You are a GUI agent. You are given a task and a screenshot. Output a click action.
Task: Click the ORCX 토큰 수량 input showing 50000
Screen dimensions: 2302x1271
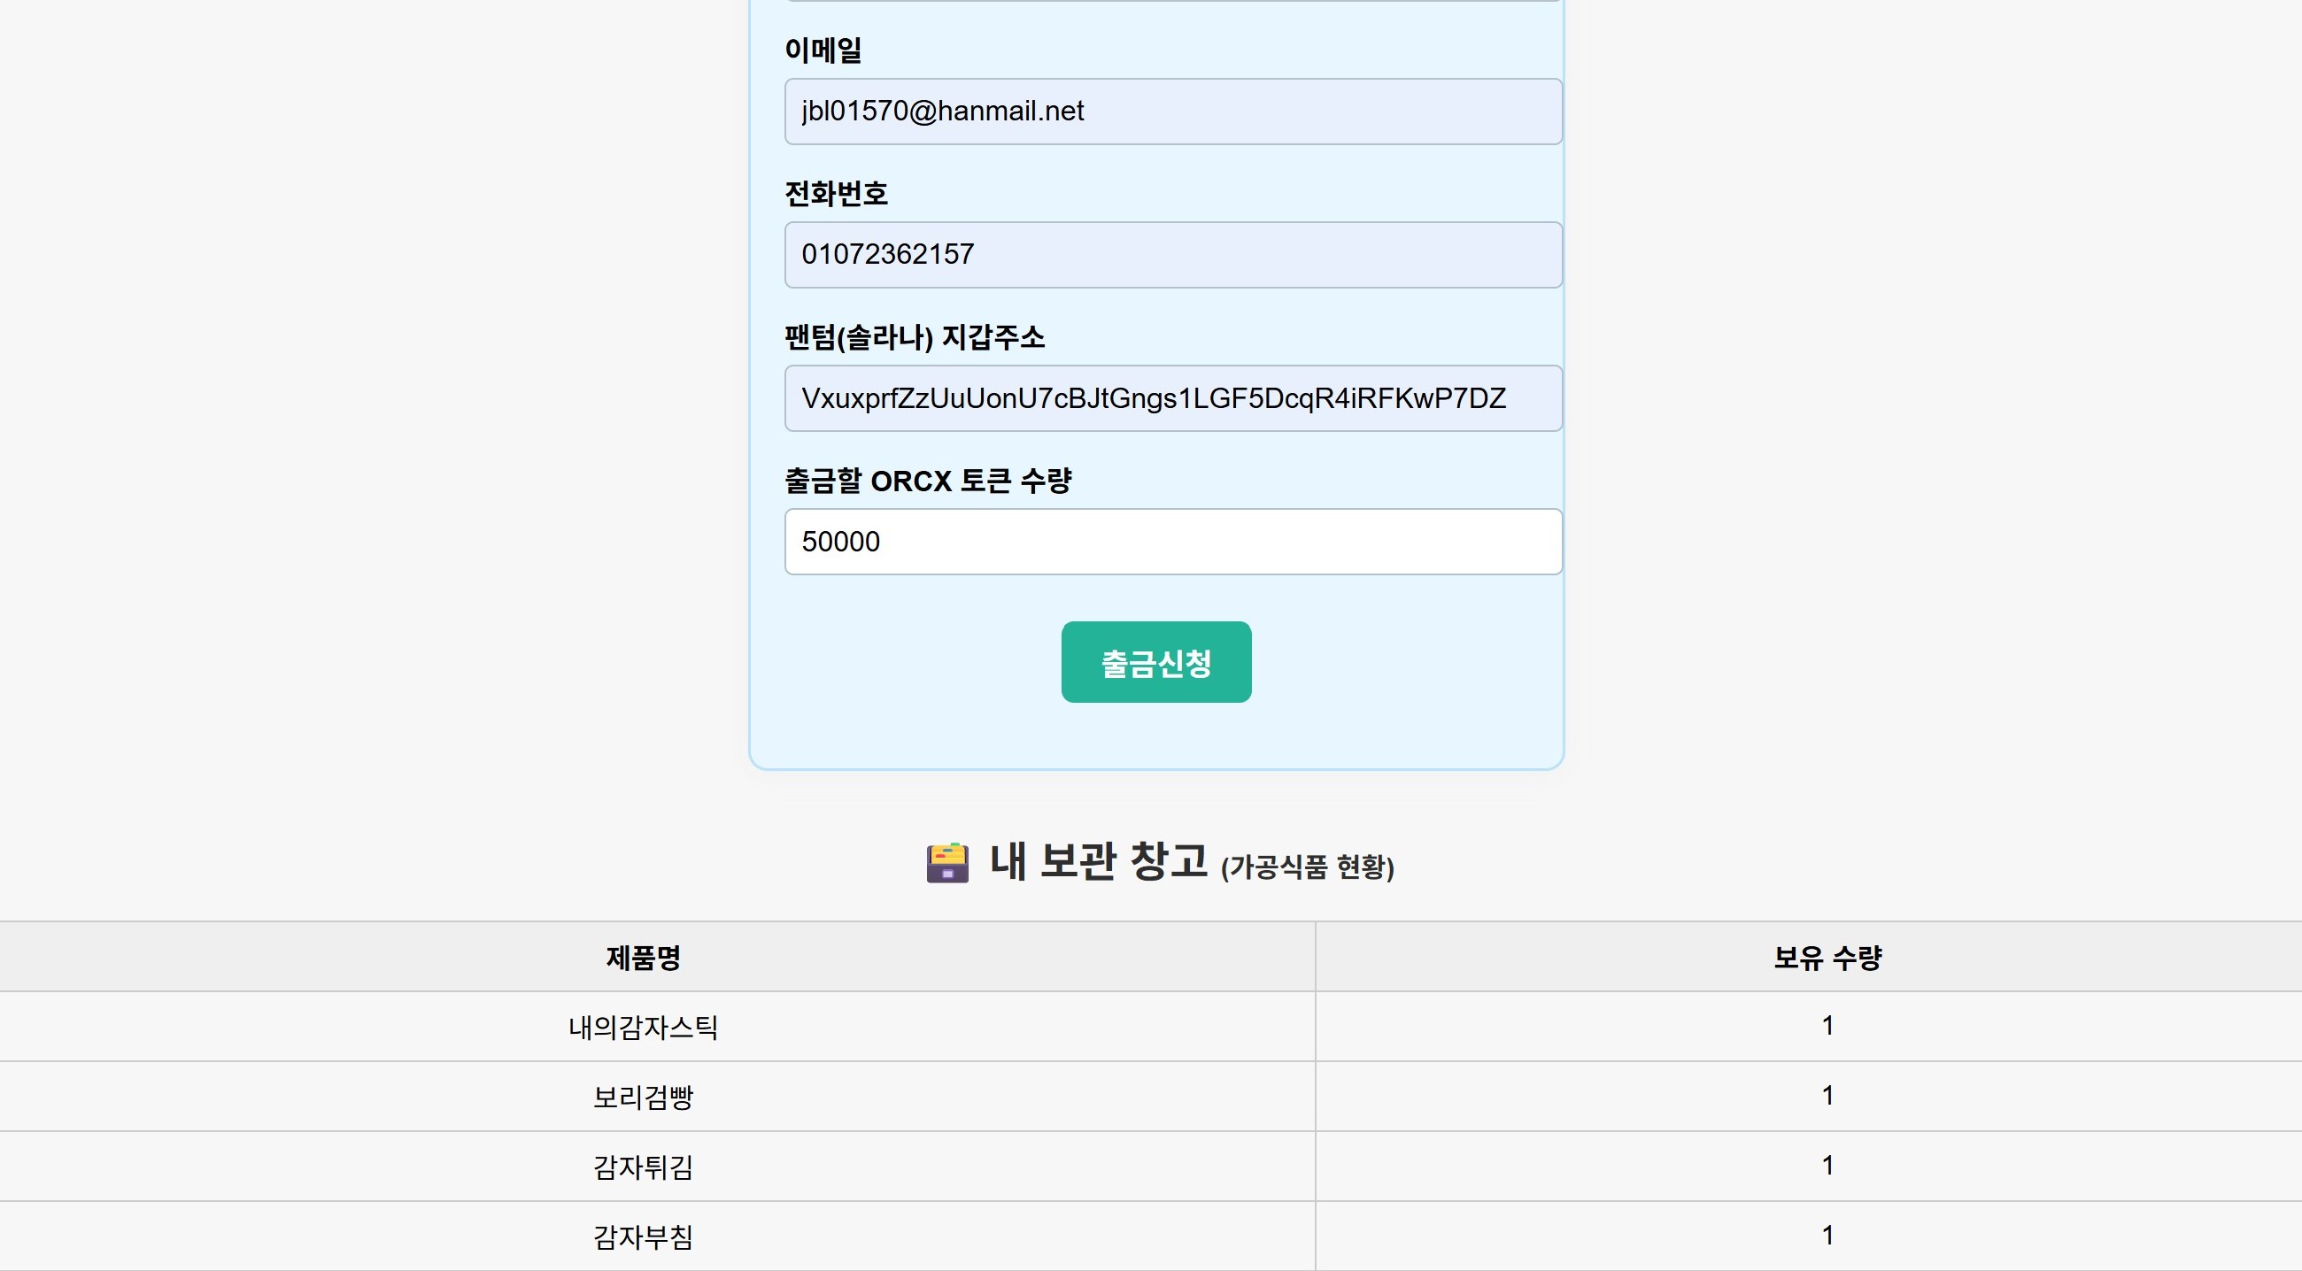click(x=1172, y=542)
